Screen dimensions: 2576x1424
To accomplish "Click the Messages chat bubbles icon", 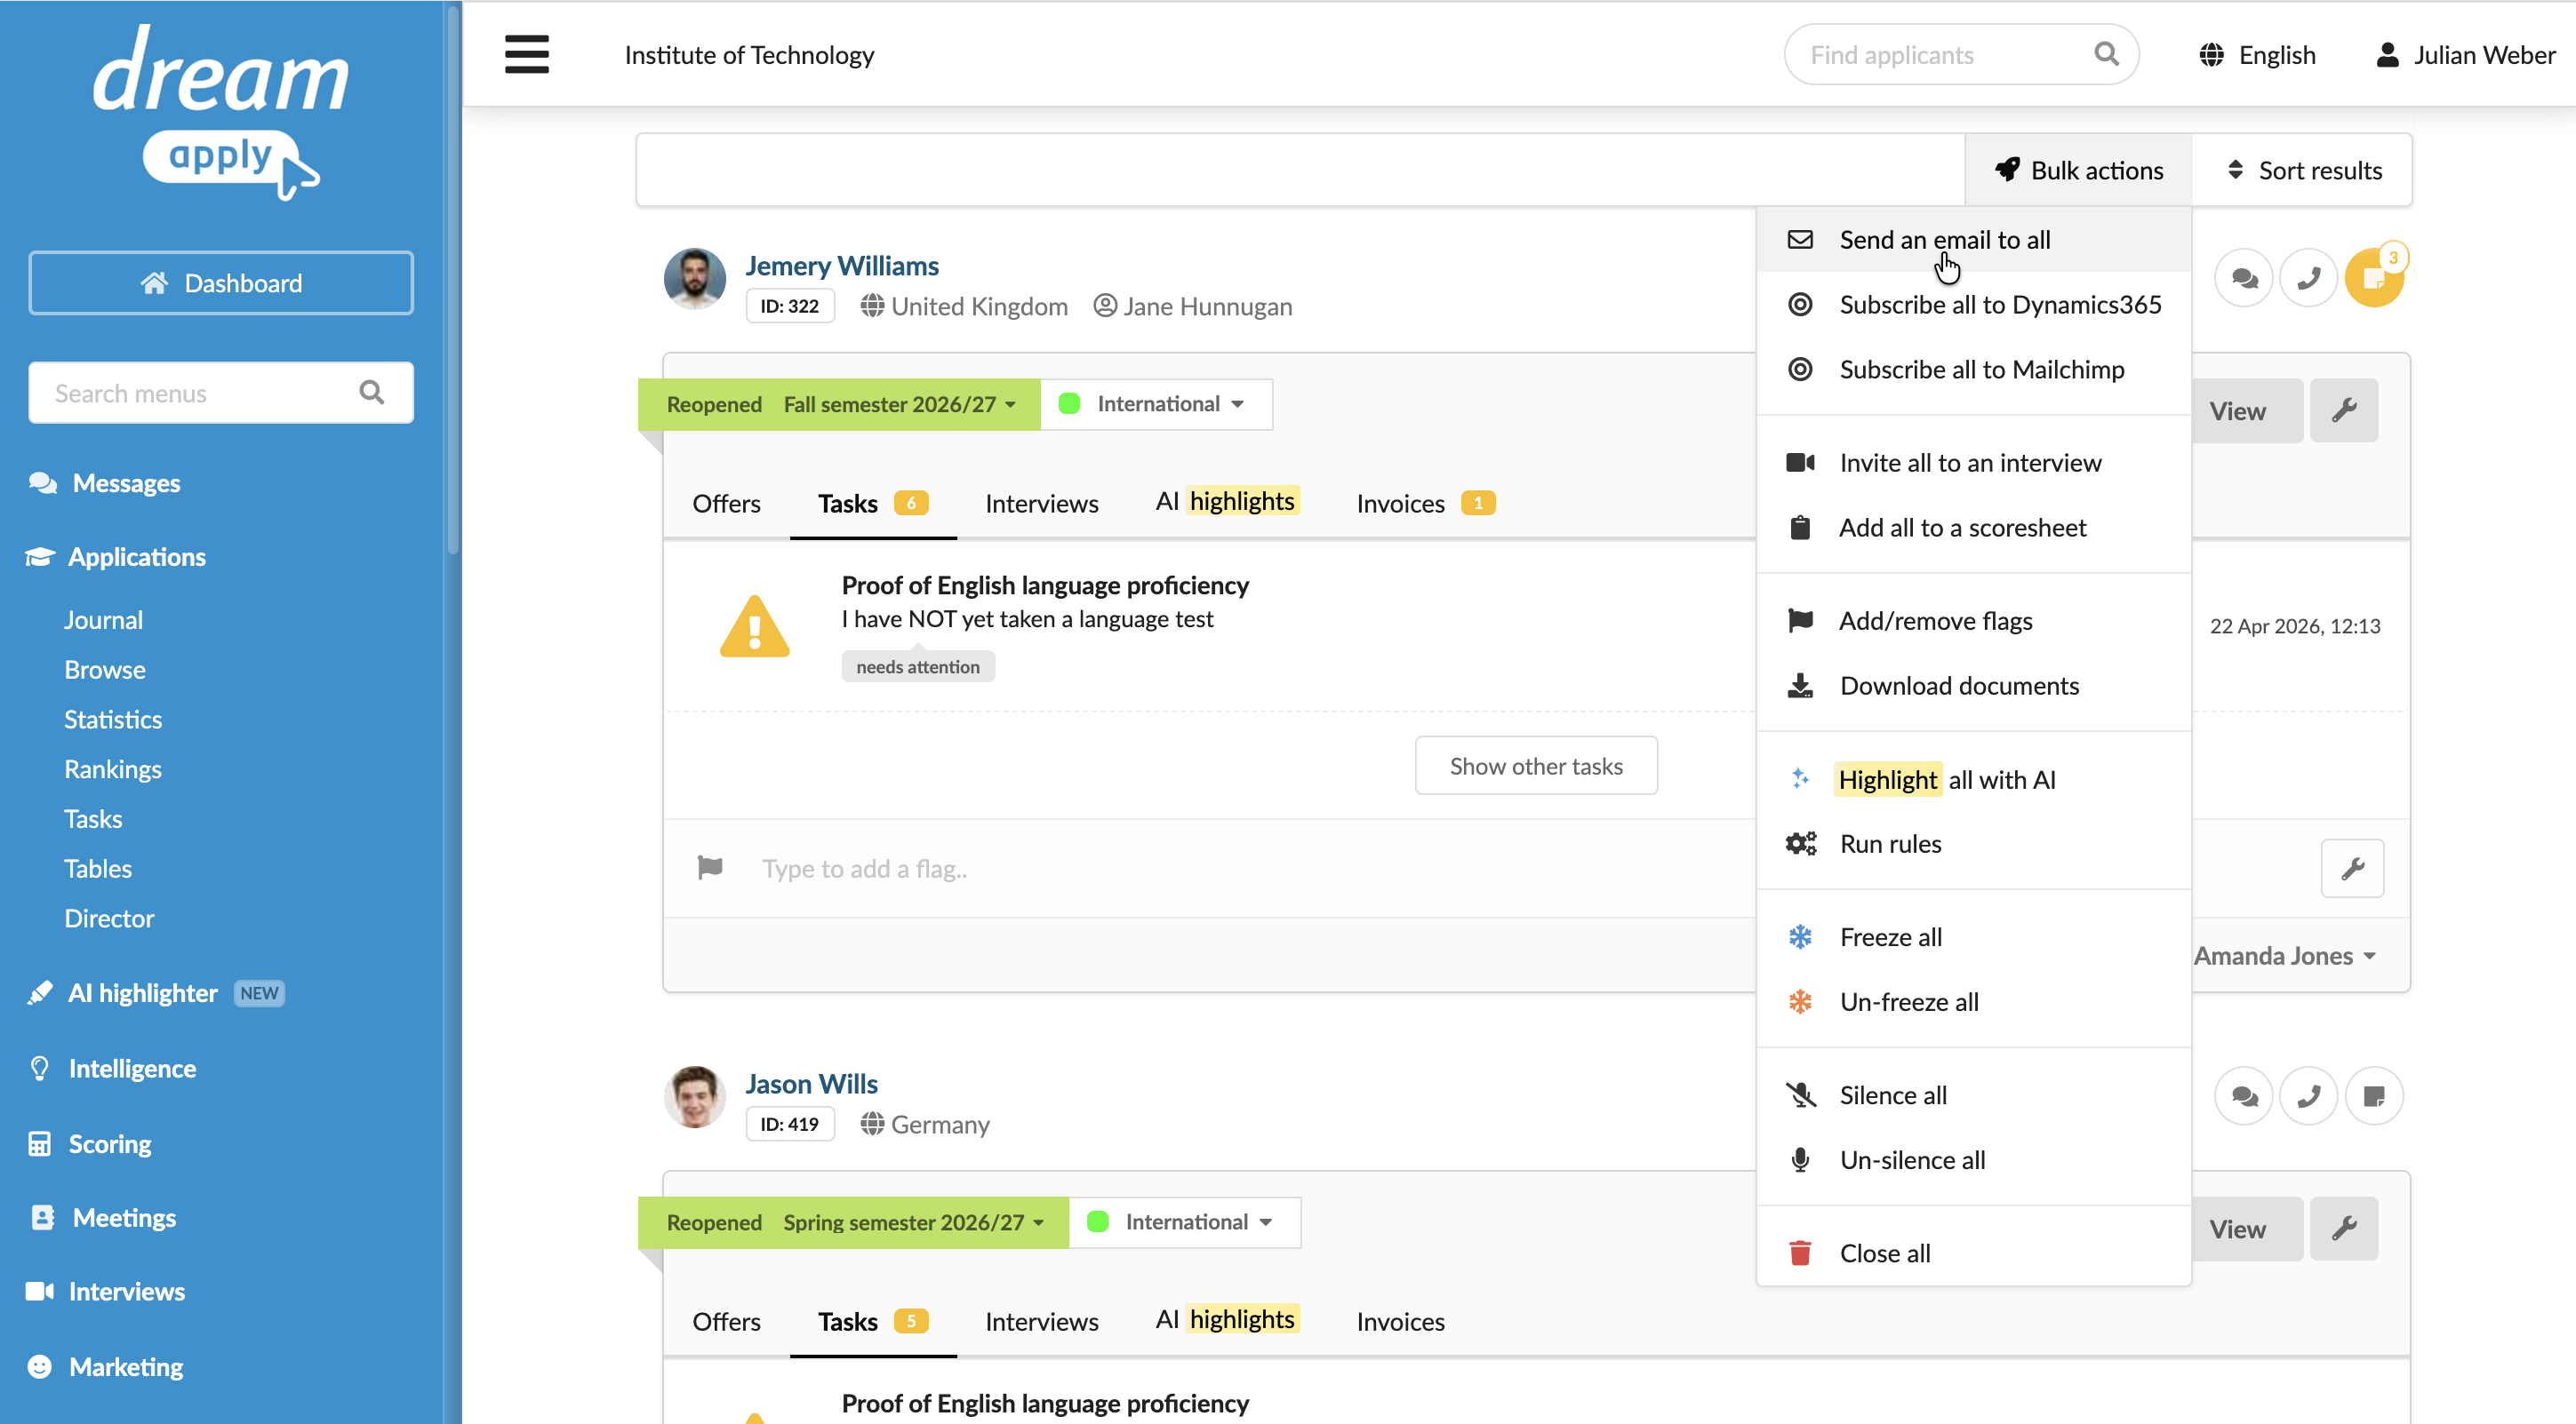I will [43, 482].
